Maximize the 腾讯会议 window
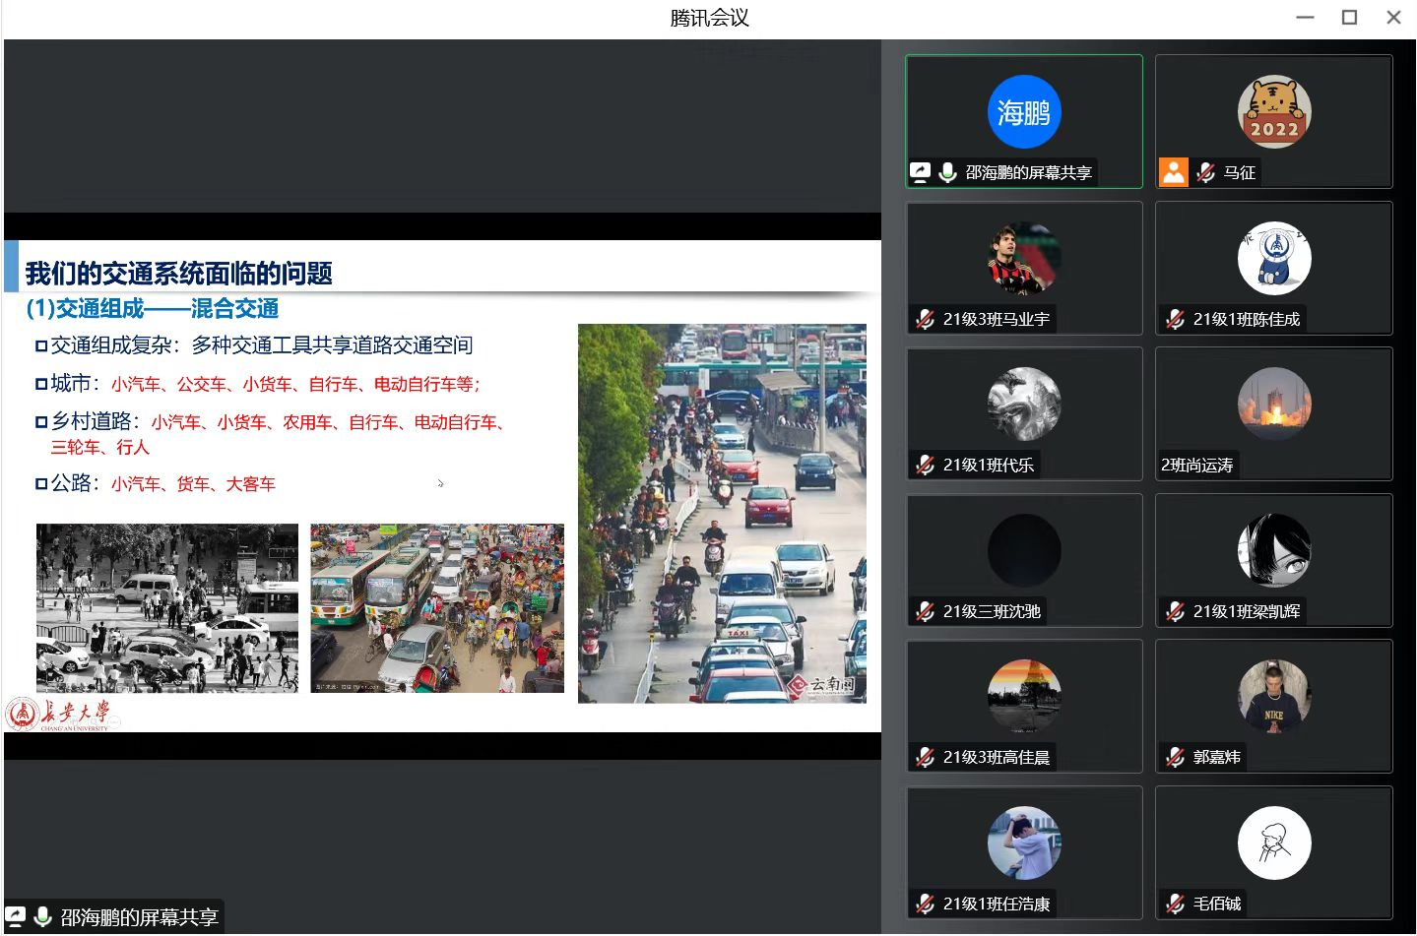The width and height of the screenshot is (1417, 936). (x=1349, y=18)
